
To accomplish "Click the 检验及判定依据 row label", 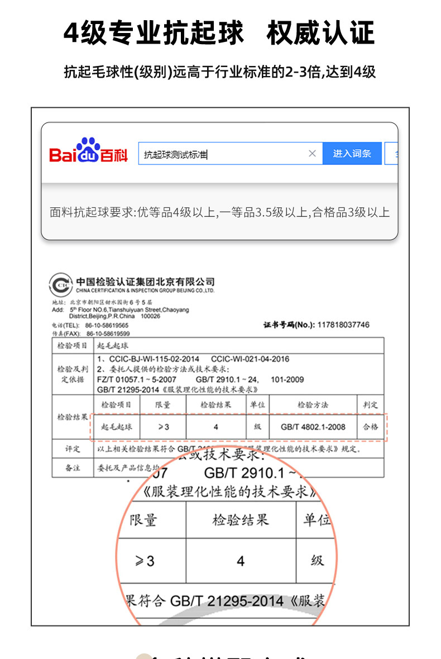I will (x=73, y=374).
